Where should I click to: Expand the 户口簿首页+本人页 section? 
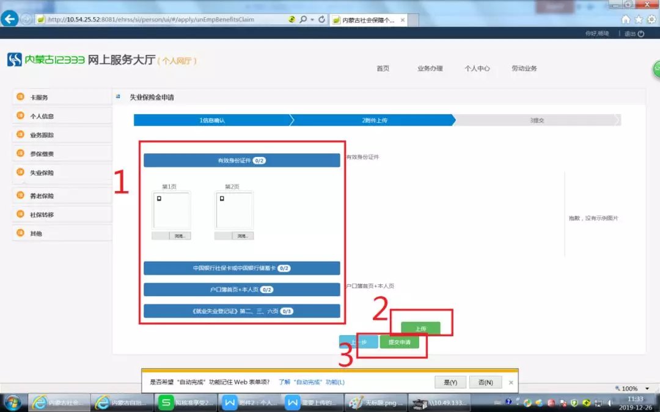tap(241, 290)
